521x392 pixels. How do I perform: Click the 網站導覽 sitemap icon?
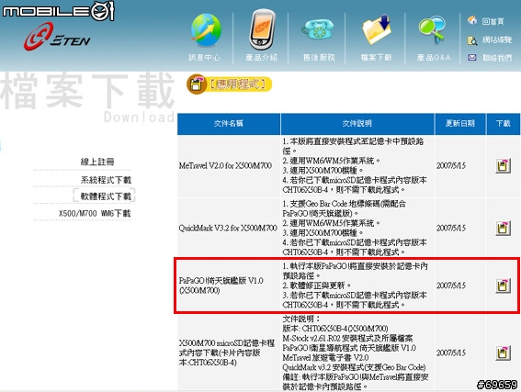click(472, 40)
